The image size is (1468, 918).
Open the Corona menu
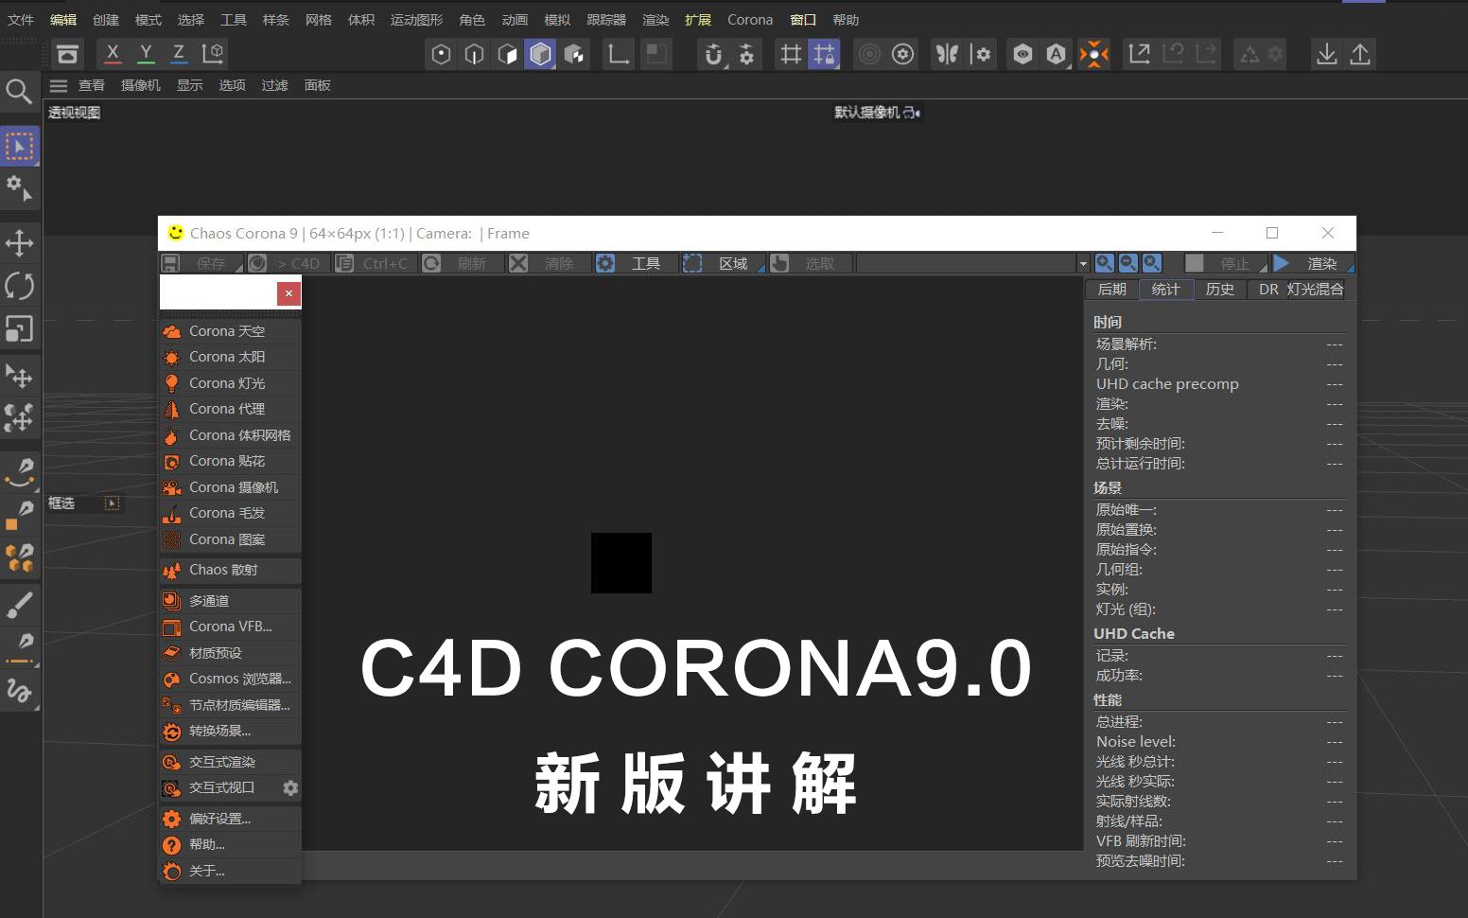click(x=750, y=20)
